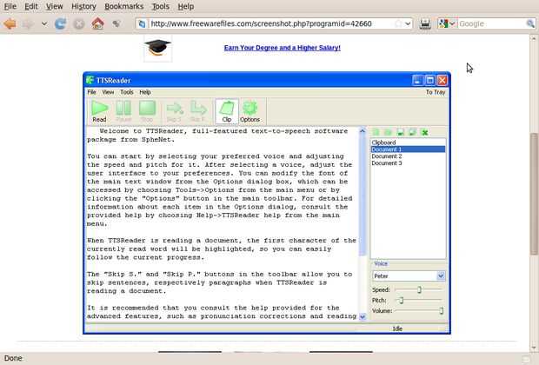Click the browser Stop loading icon
Image resolution: width=539 pixels, height=365 pixels.
[x=79, y=23]
